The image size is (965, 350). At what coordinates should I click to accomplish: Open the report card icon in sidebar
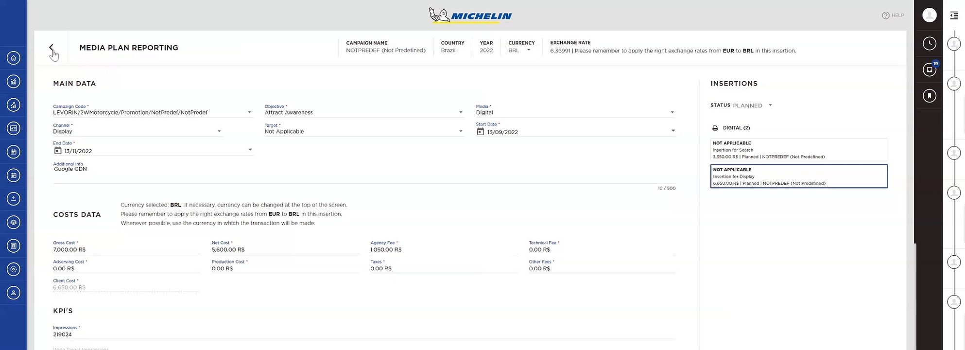tap(14, 128)
